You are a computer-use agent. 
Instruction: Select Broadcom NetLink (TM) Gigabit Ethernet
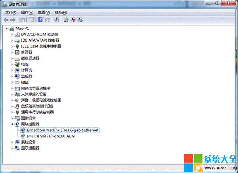click(x=63, y=130)
